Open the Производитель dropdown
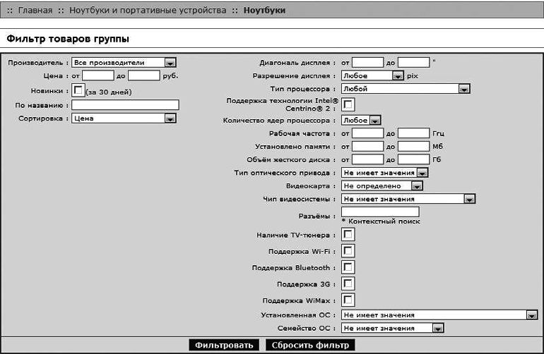Viewport: 544px width, 354px height. click(124, 62)
